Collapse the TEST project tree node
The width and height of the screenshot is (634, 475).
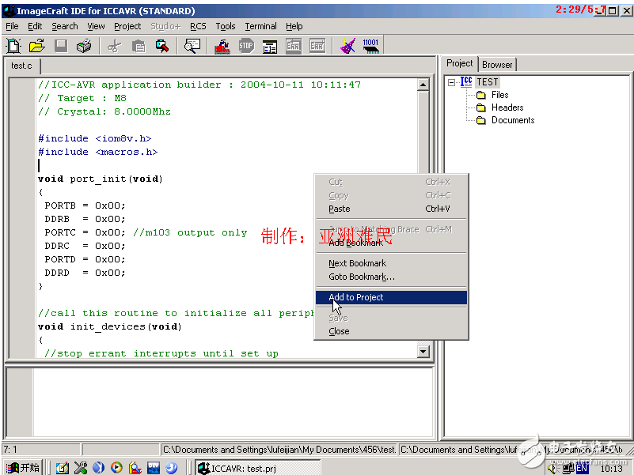click(451, 82)
